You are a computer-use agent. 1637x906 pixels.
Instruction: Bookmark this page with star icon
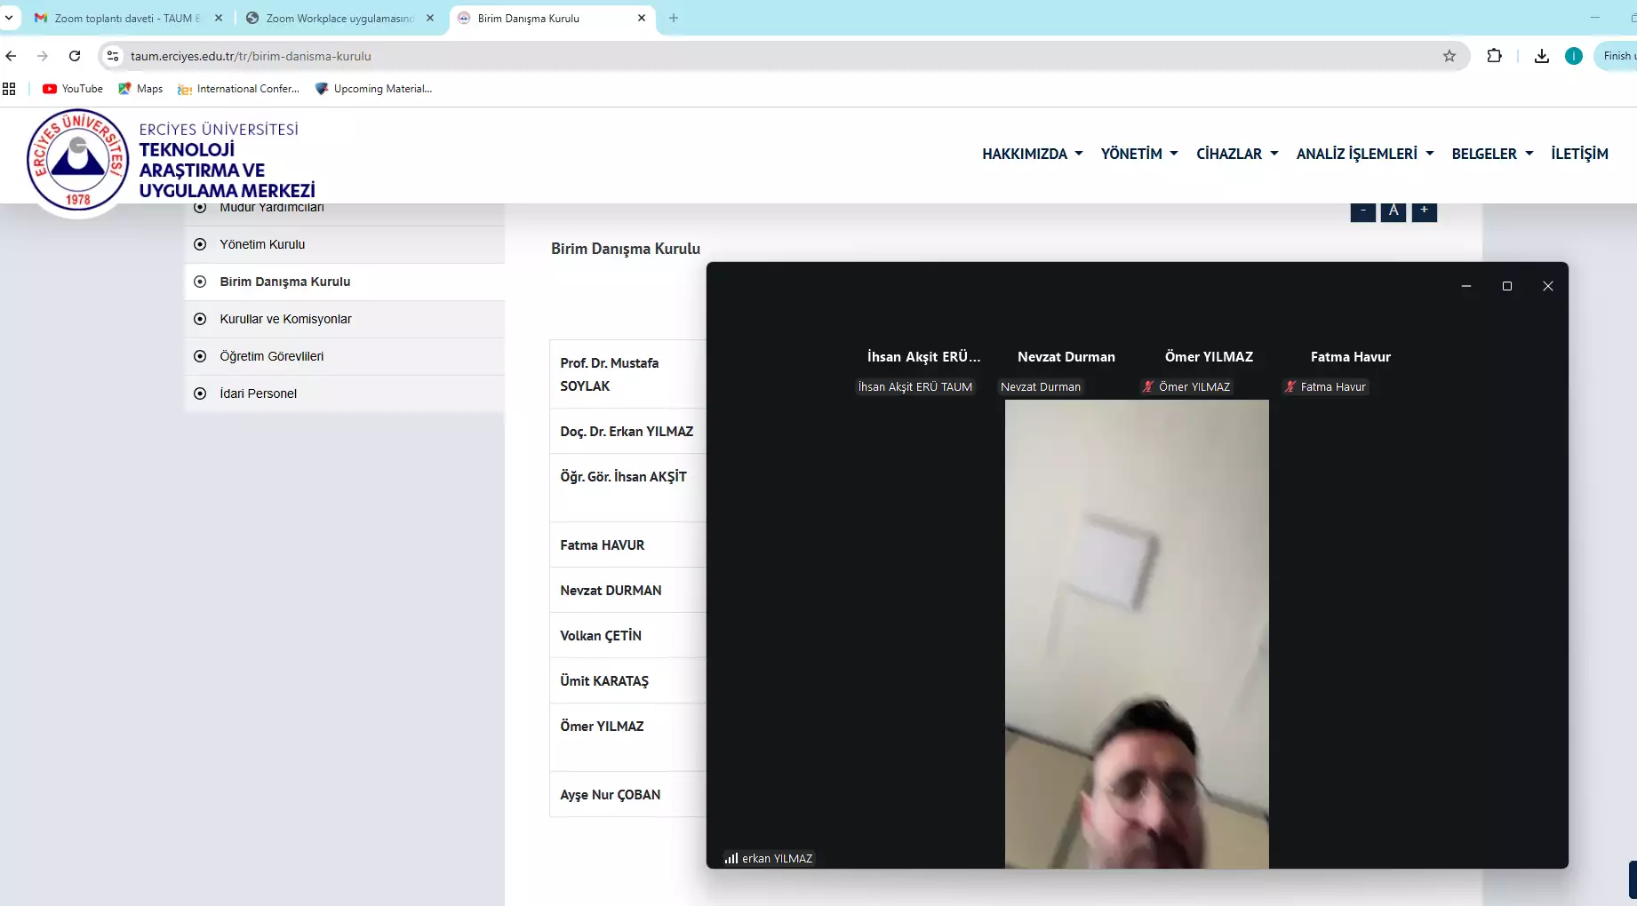point(1449,56)
